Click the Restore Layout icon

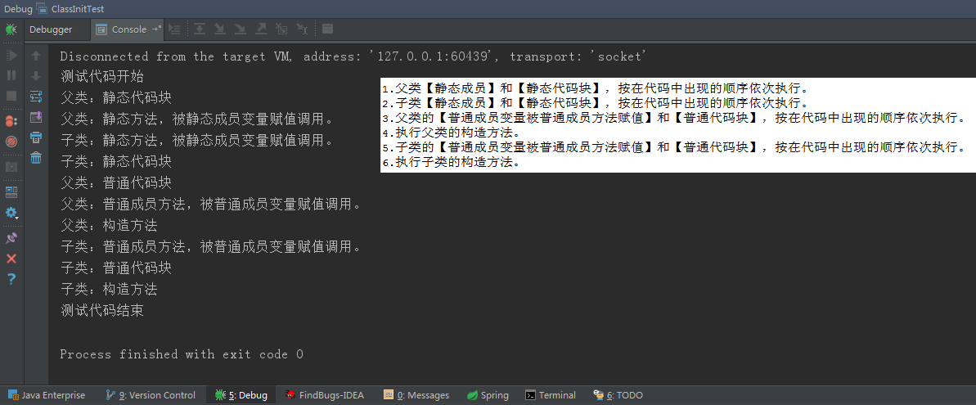(x=11, y=191)
